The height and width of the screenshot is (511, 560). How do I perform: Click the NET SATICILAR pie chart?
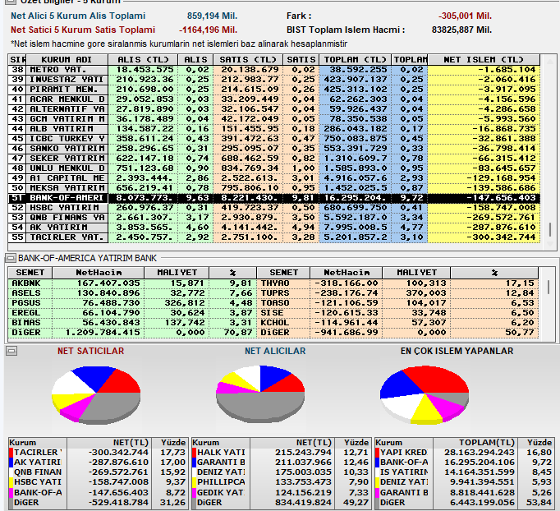pos(96,394)
